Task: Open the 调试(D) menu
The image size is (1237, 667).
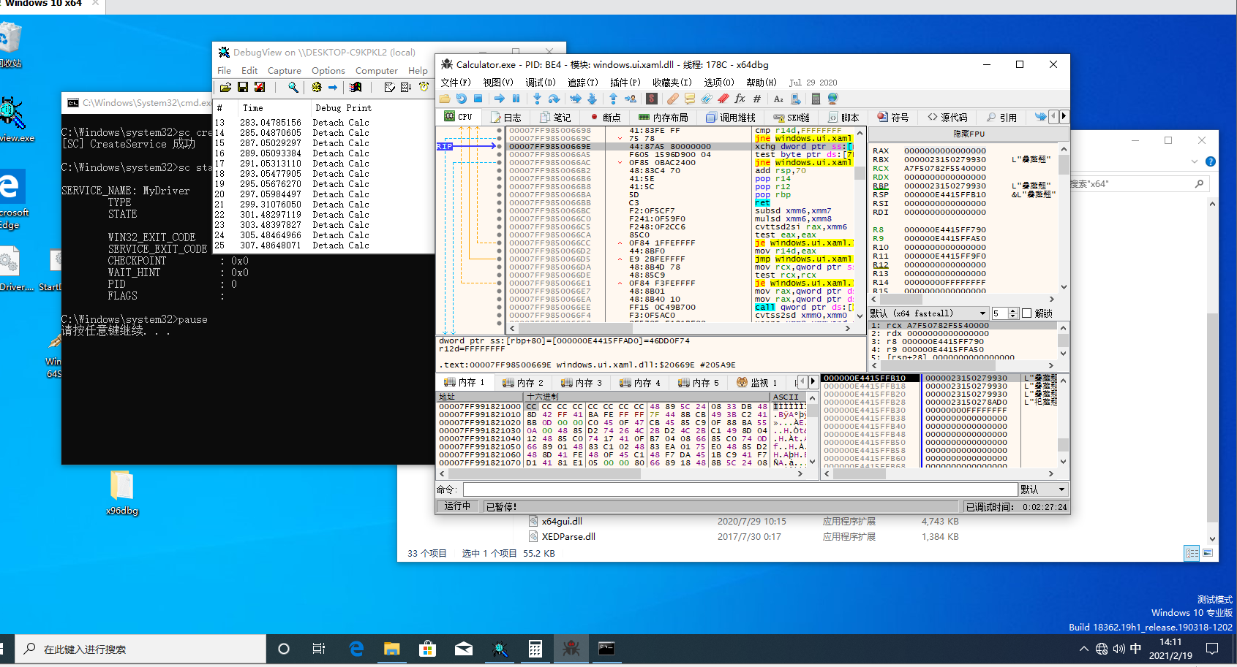Action: (x=540, y=83)
